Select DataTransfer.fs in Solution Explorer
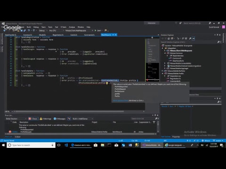The image size is (226, 169). point(178,61)
